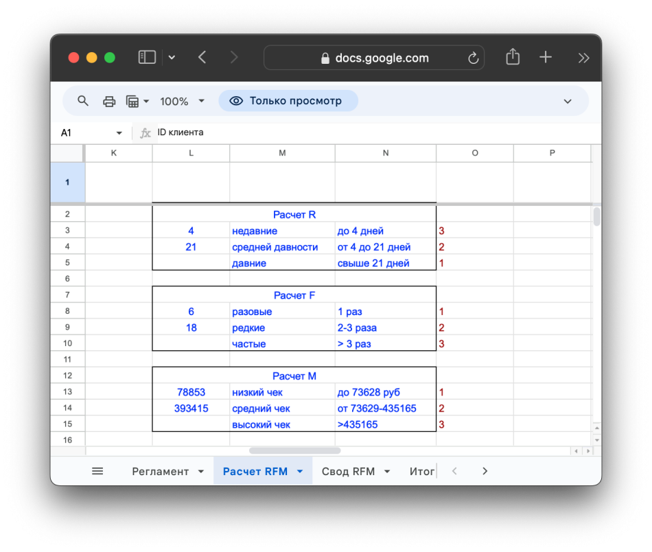Image resolution: width=652 pixels, height=552 pixels.
Task: Open the all sheets list icon
Action: coord(97,471)
